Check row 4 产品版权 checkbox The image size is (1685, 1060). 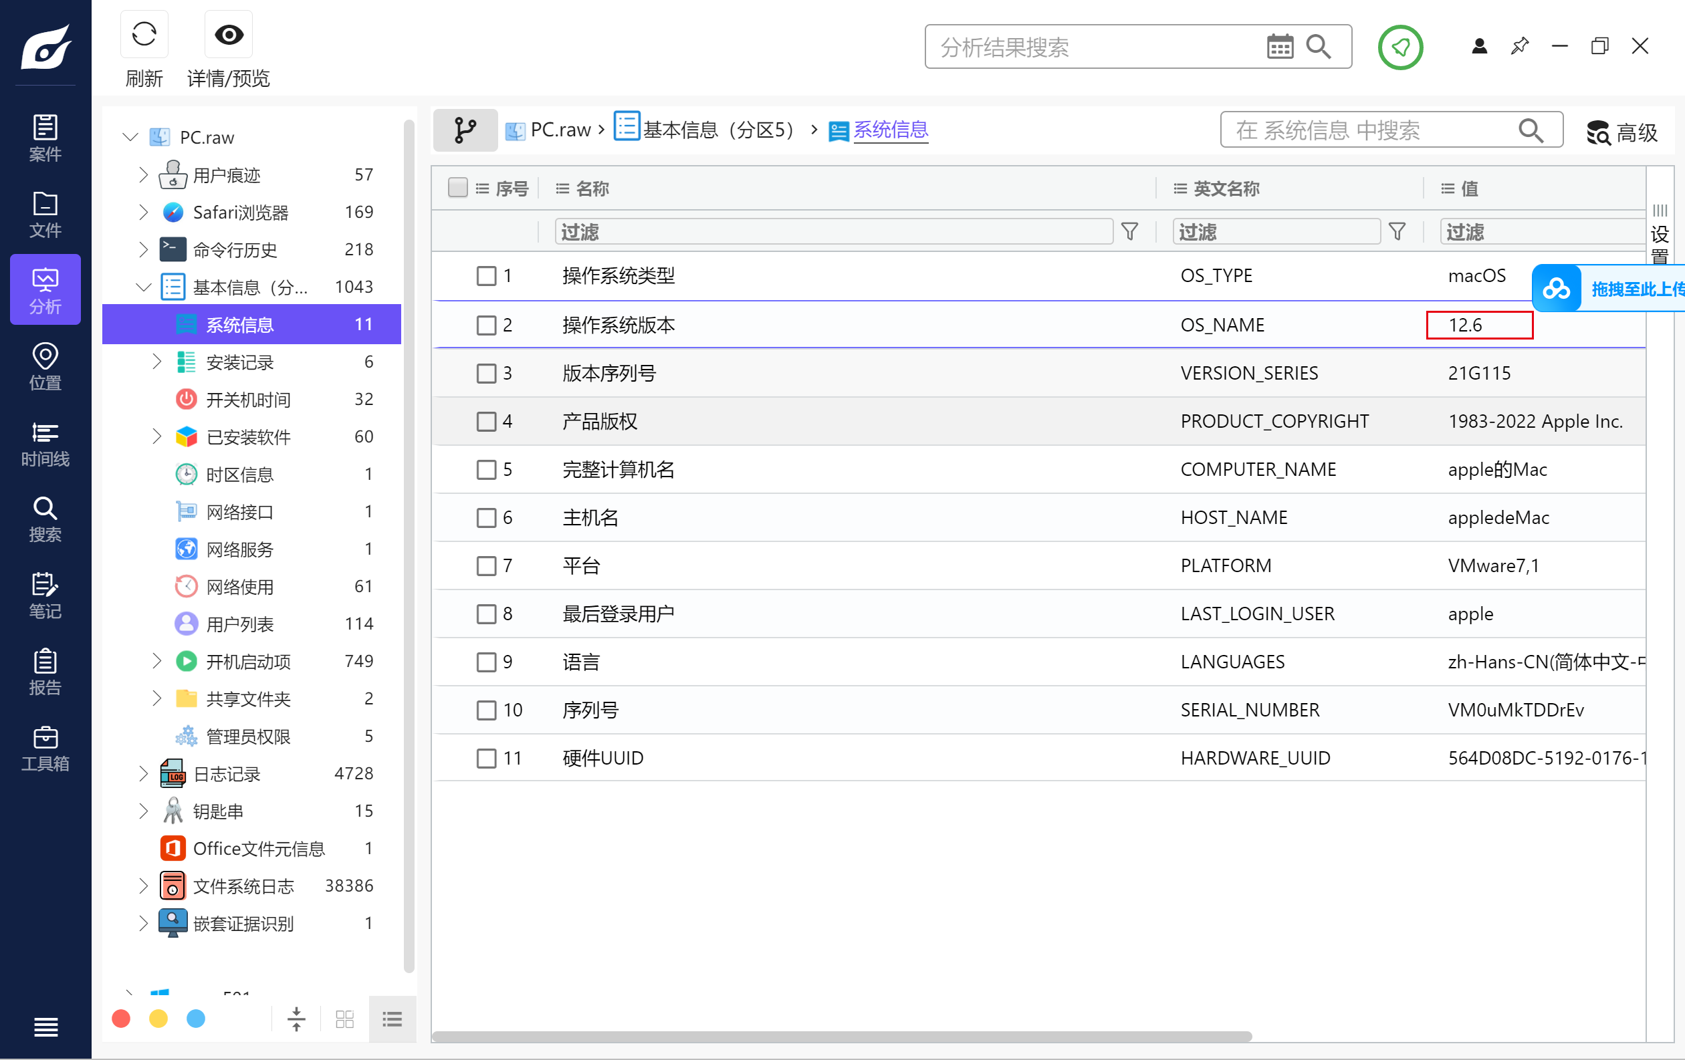(x=486, y=422)
